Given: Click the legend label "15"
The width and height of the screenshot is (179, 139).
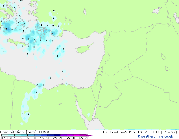Looking at the screenshot, I should click(42, 138).
